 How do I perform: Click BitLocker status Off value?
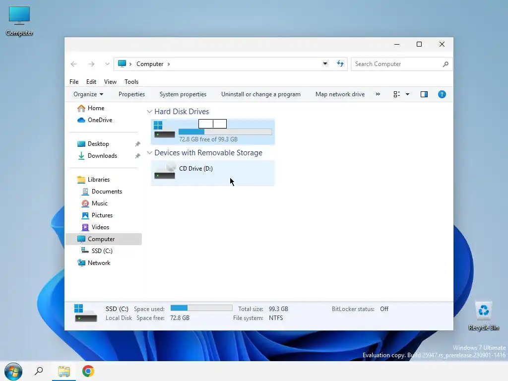[x=384, y=309]
